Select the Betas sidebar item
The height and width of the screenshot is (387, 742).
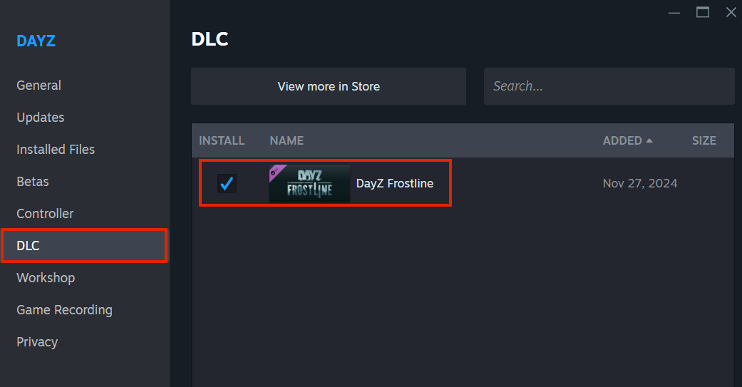pyautogui.click(x=33, y=182)
